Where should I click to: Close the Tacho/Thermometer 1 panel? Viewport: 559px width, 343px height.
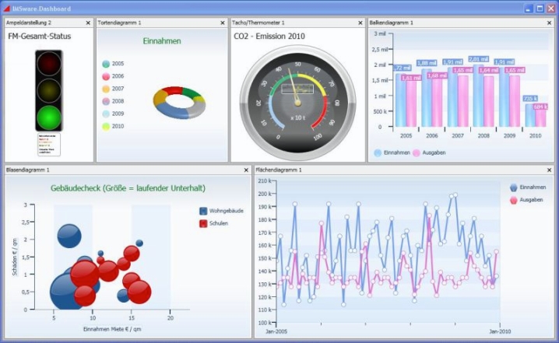tap(361, 23)
